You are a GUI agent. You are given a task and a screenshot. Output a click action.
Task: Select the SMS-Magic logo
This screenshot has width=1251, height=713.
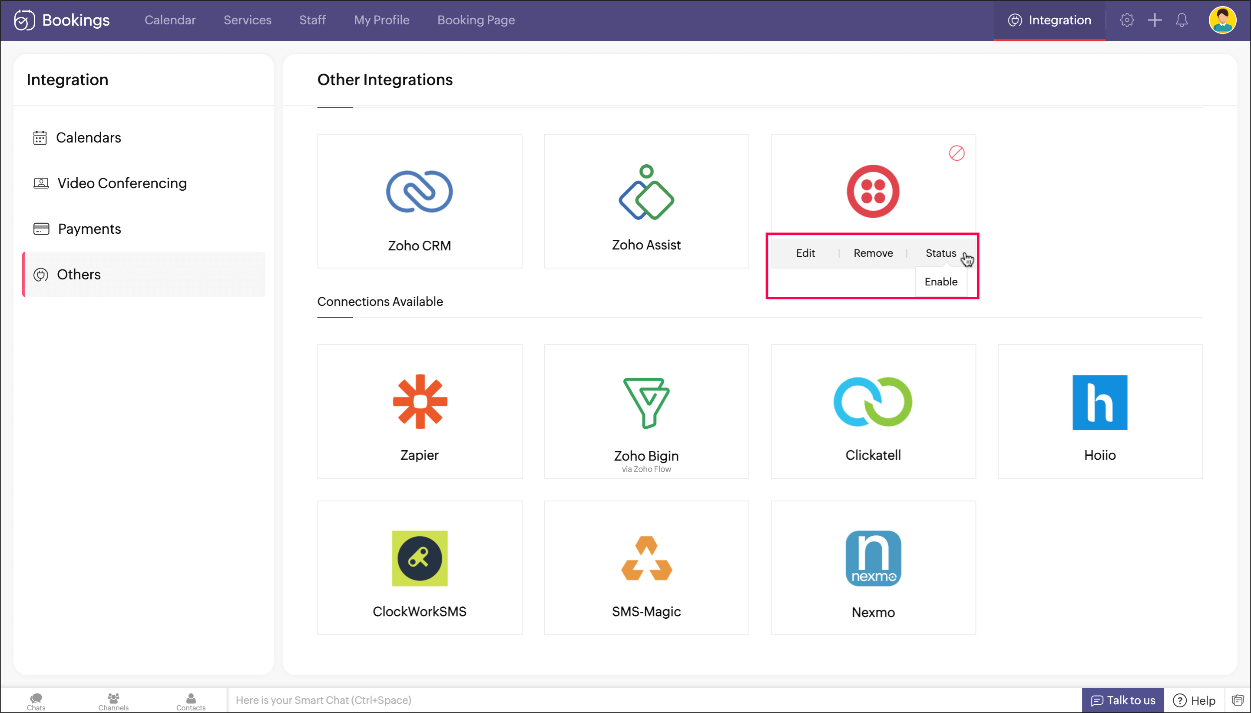coord(646,558)
